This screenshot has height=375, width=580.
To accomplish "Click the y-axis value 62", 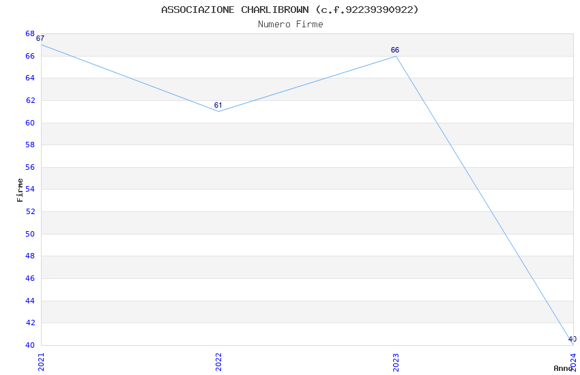I will [30, 100].
